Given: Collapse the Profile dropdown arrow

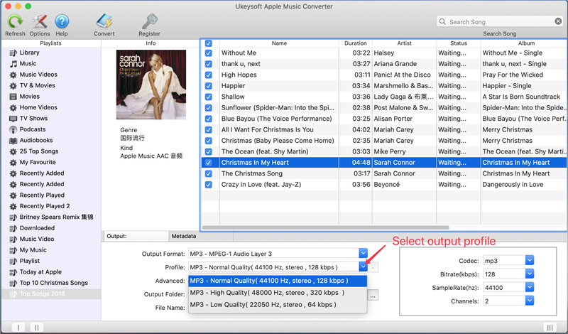Looking at the screenshot, I should click(x=363, y=267).
